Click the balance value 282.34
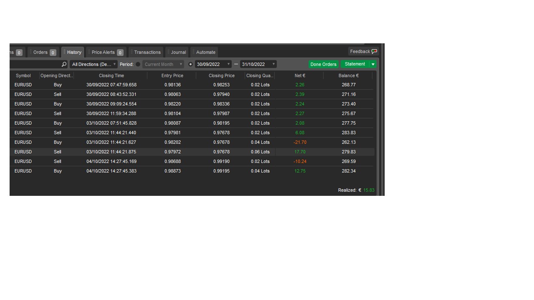The image size is (534, 300). click(348, 171)
